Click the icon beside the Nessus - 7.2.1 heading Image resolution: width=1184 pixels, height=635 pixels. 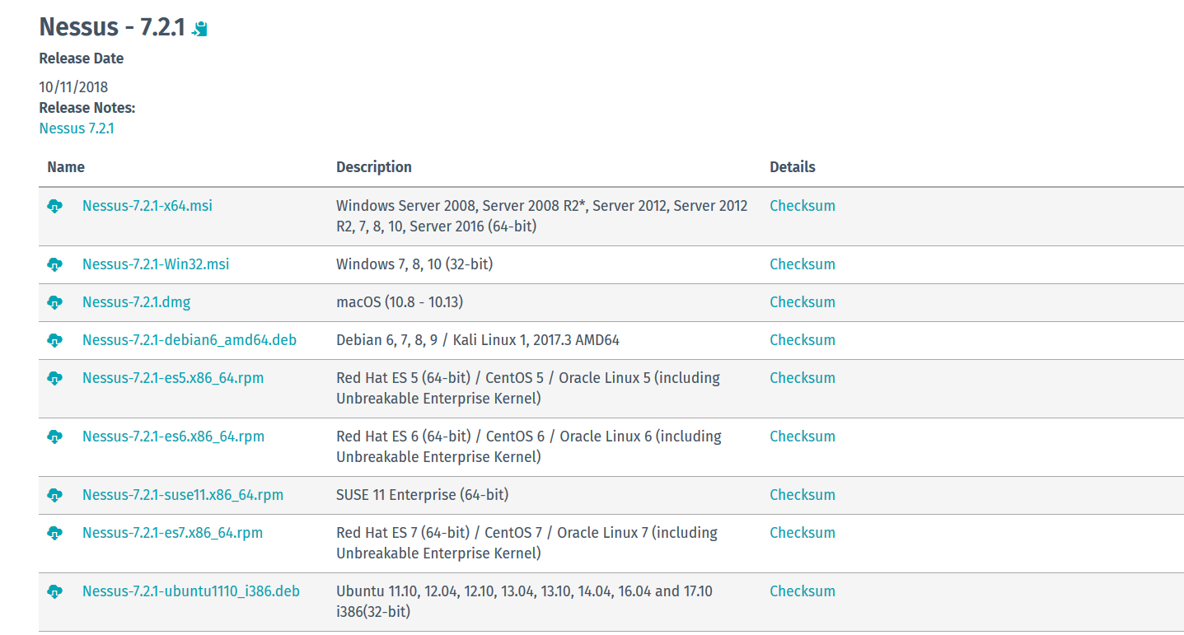pyautogui.click(x=199, y=28)
